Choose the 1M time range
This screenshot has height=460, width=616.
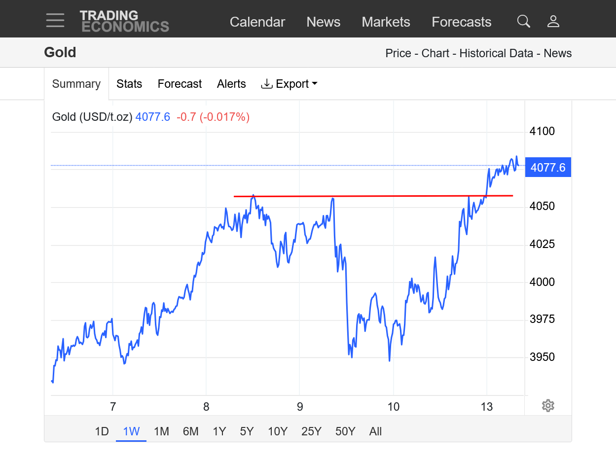[161, 431]
